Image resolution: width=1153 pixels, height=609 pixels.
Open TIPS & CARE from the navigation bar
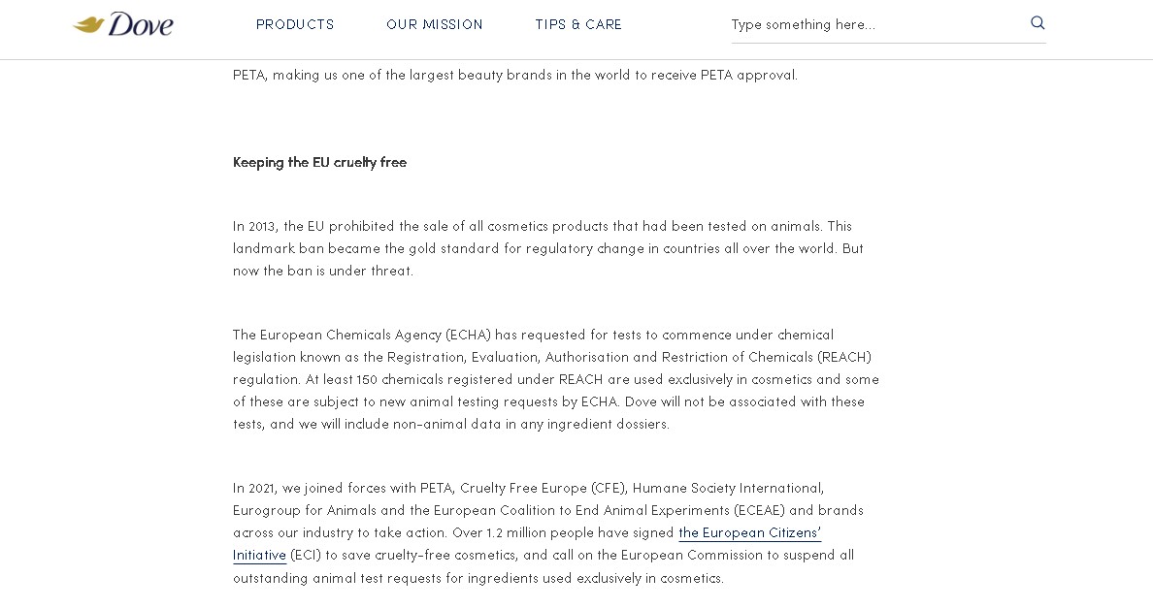click(578, 24)
